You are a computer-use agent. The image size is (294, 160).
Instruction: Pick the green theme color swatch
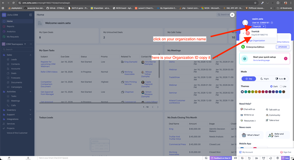(249, 92)
